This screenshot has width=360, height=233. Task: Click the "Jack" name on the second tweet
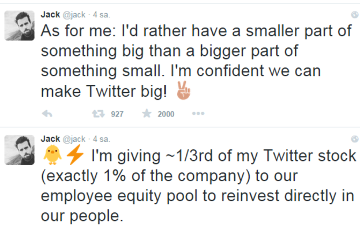[x=51, y=139]
